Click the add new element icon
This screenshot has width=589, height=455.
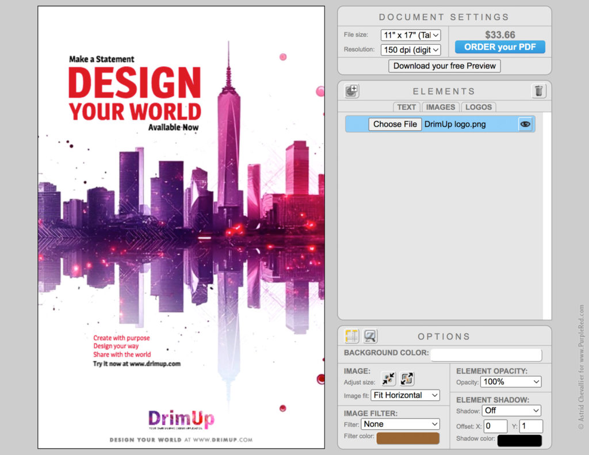[351, 91]
